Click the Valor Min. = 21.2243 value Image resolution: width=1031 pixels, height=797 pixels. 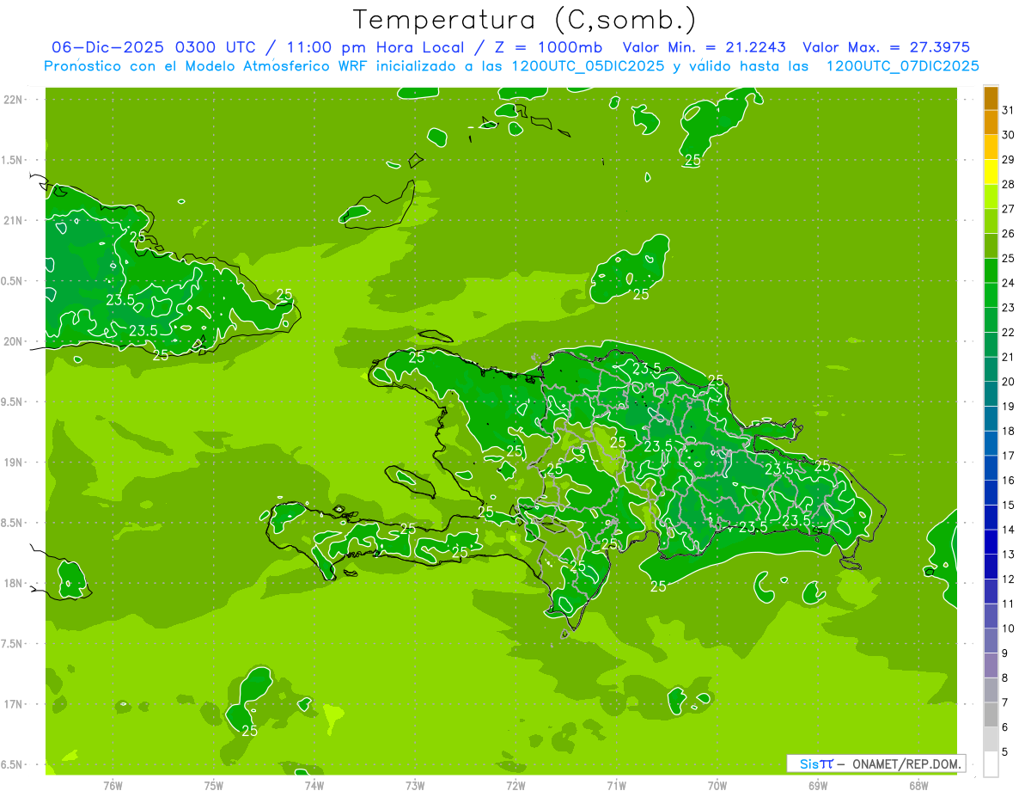click(704, 47)
